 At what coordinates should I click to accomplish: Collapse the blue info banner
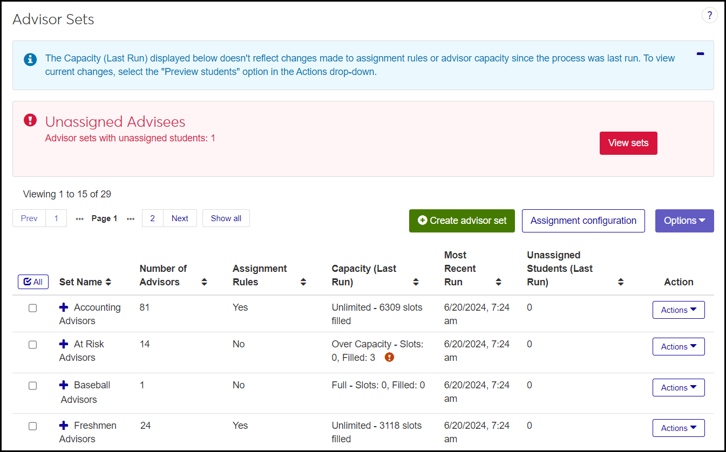point(700,54)
